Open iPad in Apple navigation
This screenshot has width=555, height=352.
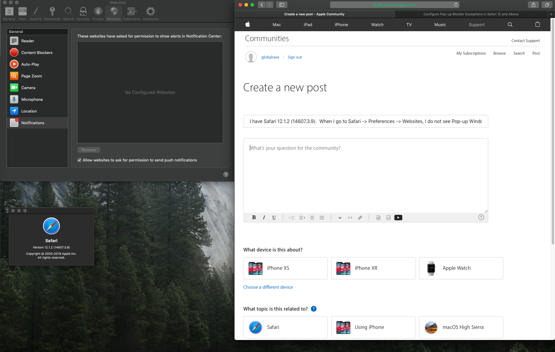point(308,25)
